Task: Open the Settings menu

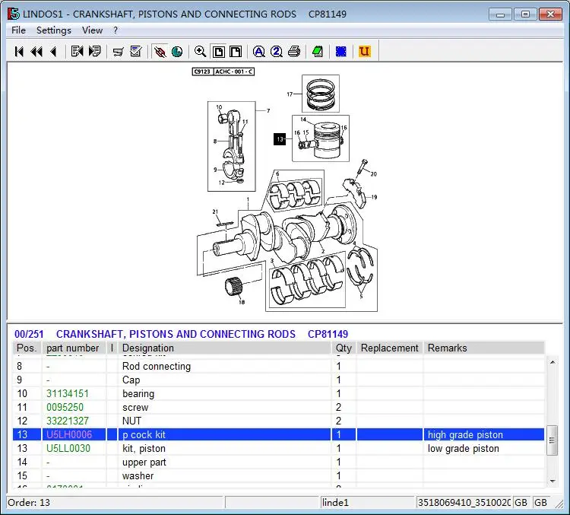Action: 54,30
